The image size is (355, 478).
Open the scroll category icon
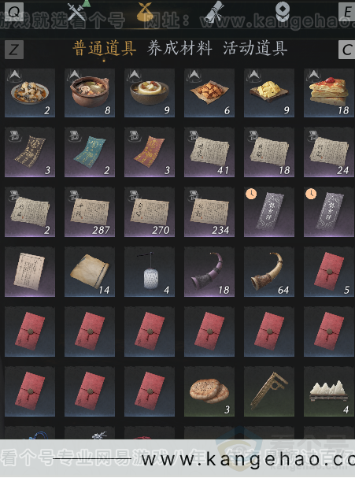tap(214, 12)
